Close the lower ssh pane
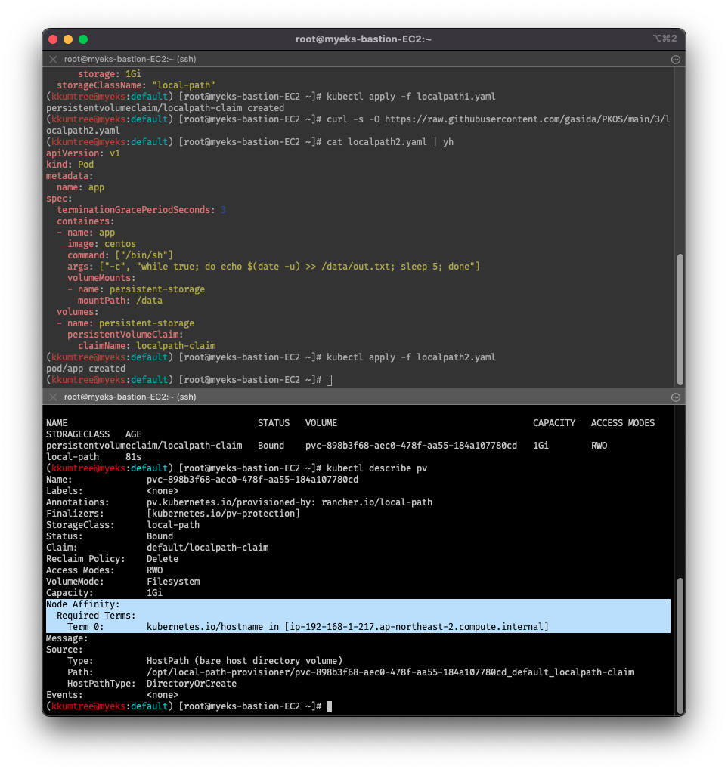 click(x=53, y=397)
